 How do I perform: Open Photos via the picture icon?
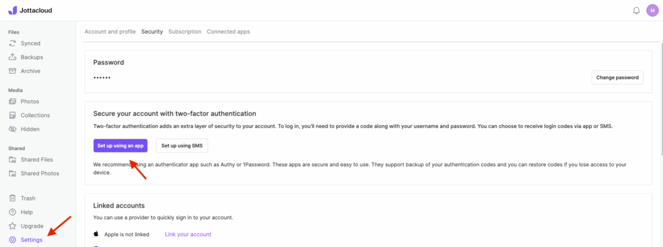13,102
